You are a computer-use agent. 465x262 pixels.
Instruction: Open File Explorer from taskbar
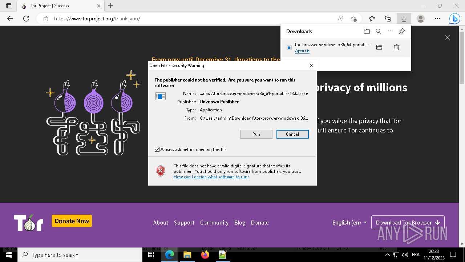point(187,255)
